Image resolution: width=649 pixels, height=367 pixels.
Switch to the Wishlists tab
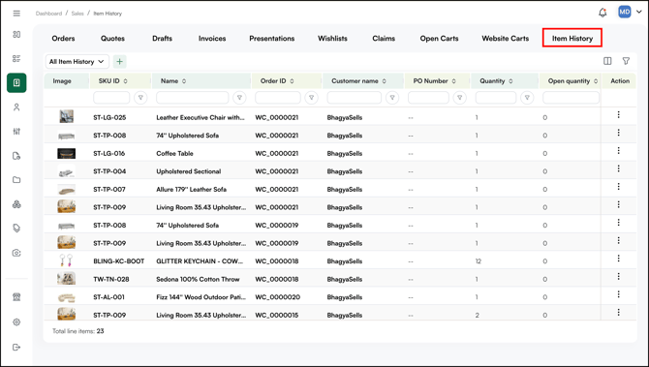point(332,39)
